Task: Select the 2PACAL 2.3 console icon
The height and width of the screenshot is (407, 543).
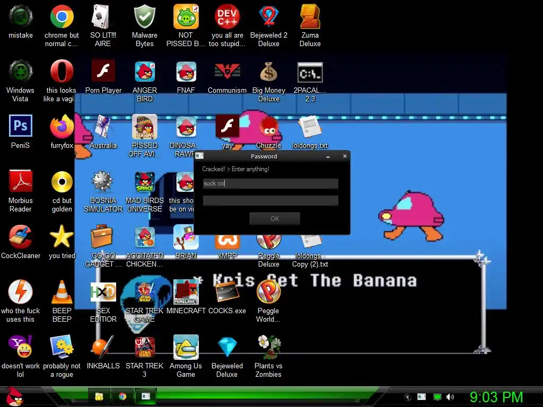Action: click(x=310, y=72)
